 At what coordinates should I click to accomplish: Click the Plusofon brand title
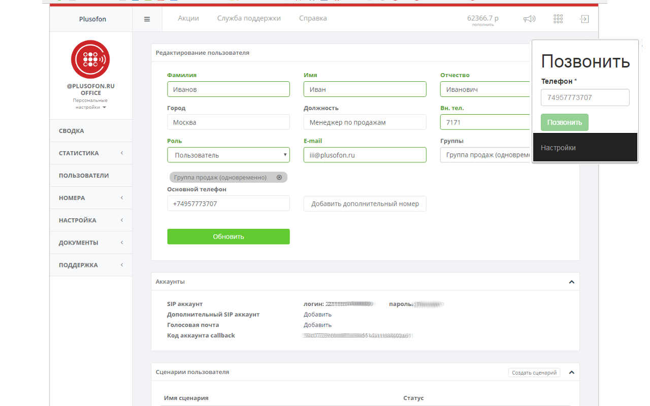click(92, 19)
